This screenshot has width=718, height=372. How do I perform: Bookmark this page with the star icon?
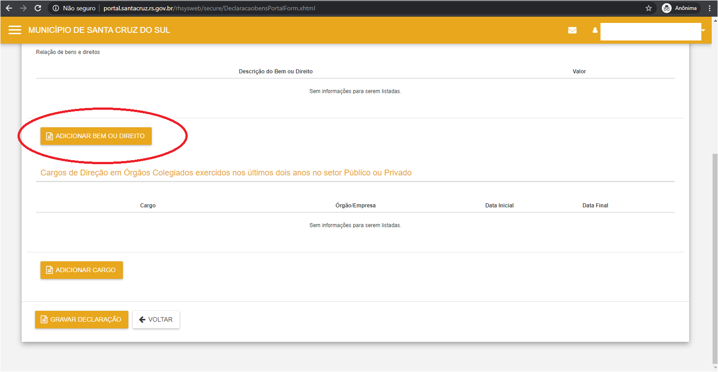click(x=648, y=8)
